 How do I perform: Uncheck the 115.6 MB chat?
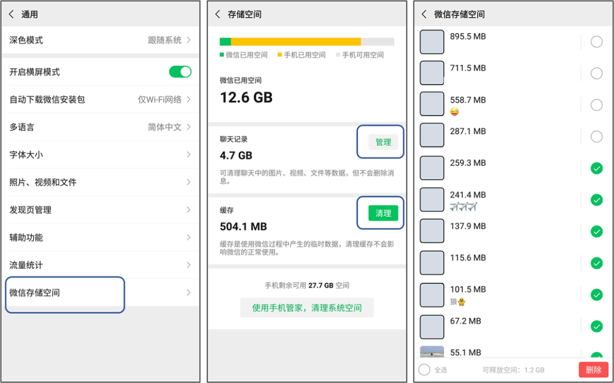(x=596, y=263)
